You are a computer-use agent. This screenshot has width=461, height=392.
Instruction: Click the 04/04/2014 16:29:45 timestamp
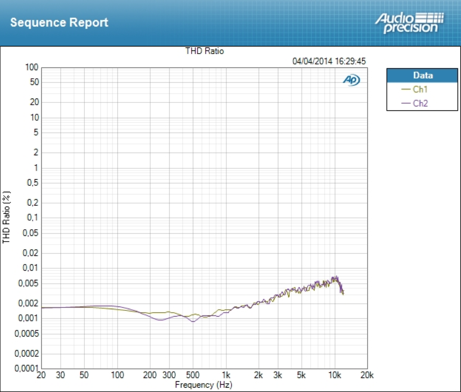(329, 61)
